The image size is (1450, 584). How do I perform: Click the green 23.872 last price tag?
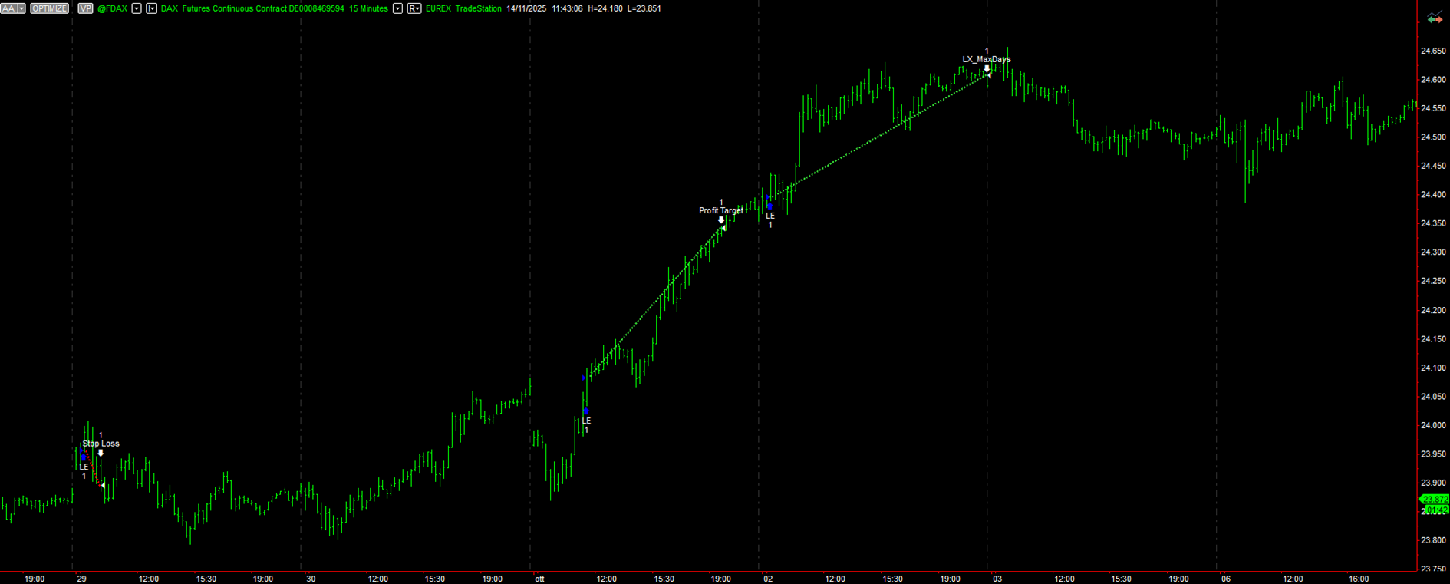1435,500
